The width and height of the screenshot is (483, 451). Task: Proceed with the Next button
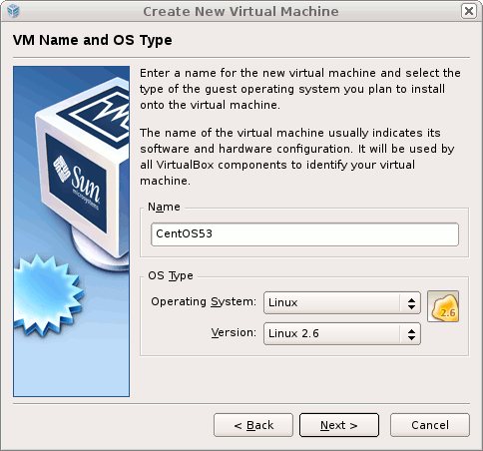click(339, 425)
